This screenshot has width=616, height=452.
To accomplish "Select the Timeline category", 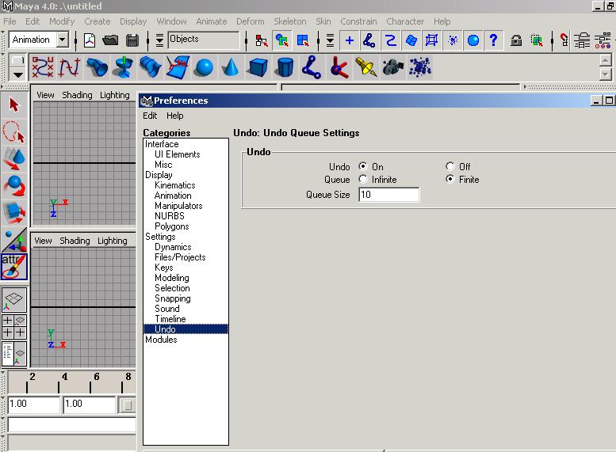I will pos(170,319).
